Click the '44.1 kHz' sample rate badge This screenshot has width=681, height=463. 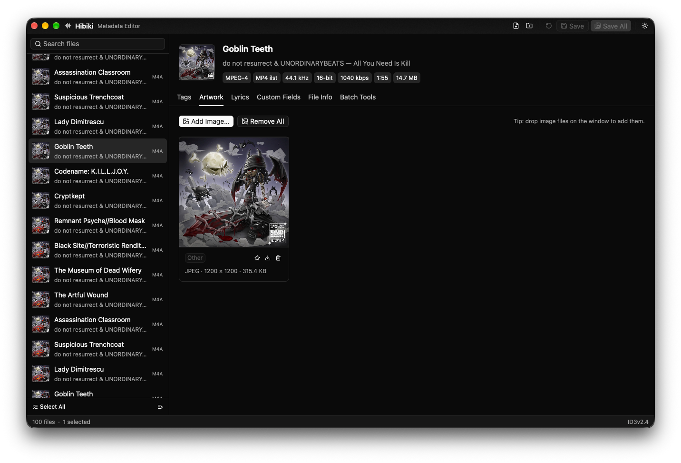coord(297,78)
